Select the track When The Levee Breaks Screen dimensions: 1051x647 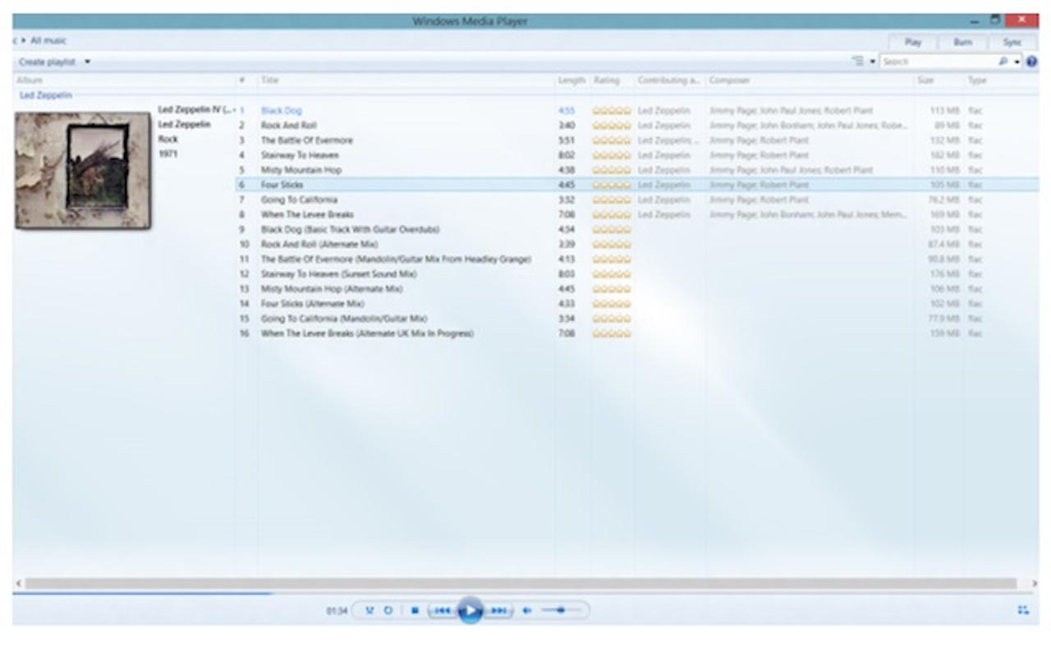tap(307, 214)
